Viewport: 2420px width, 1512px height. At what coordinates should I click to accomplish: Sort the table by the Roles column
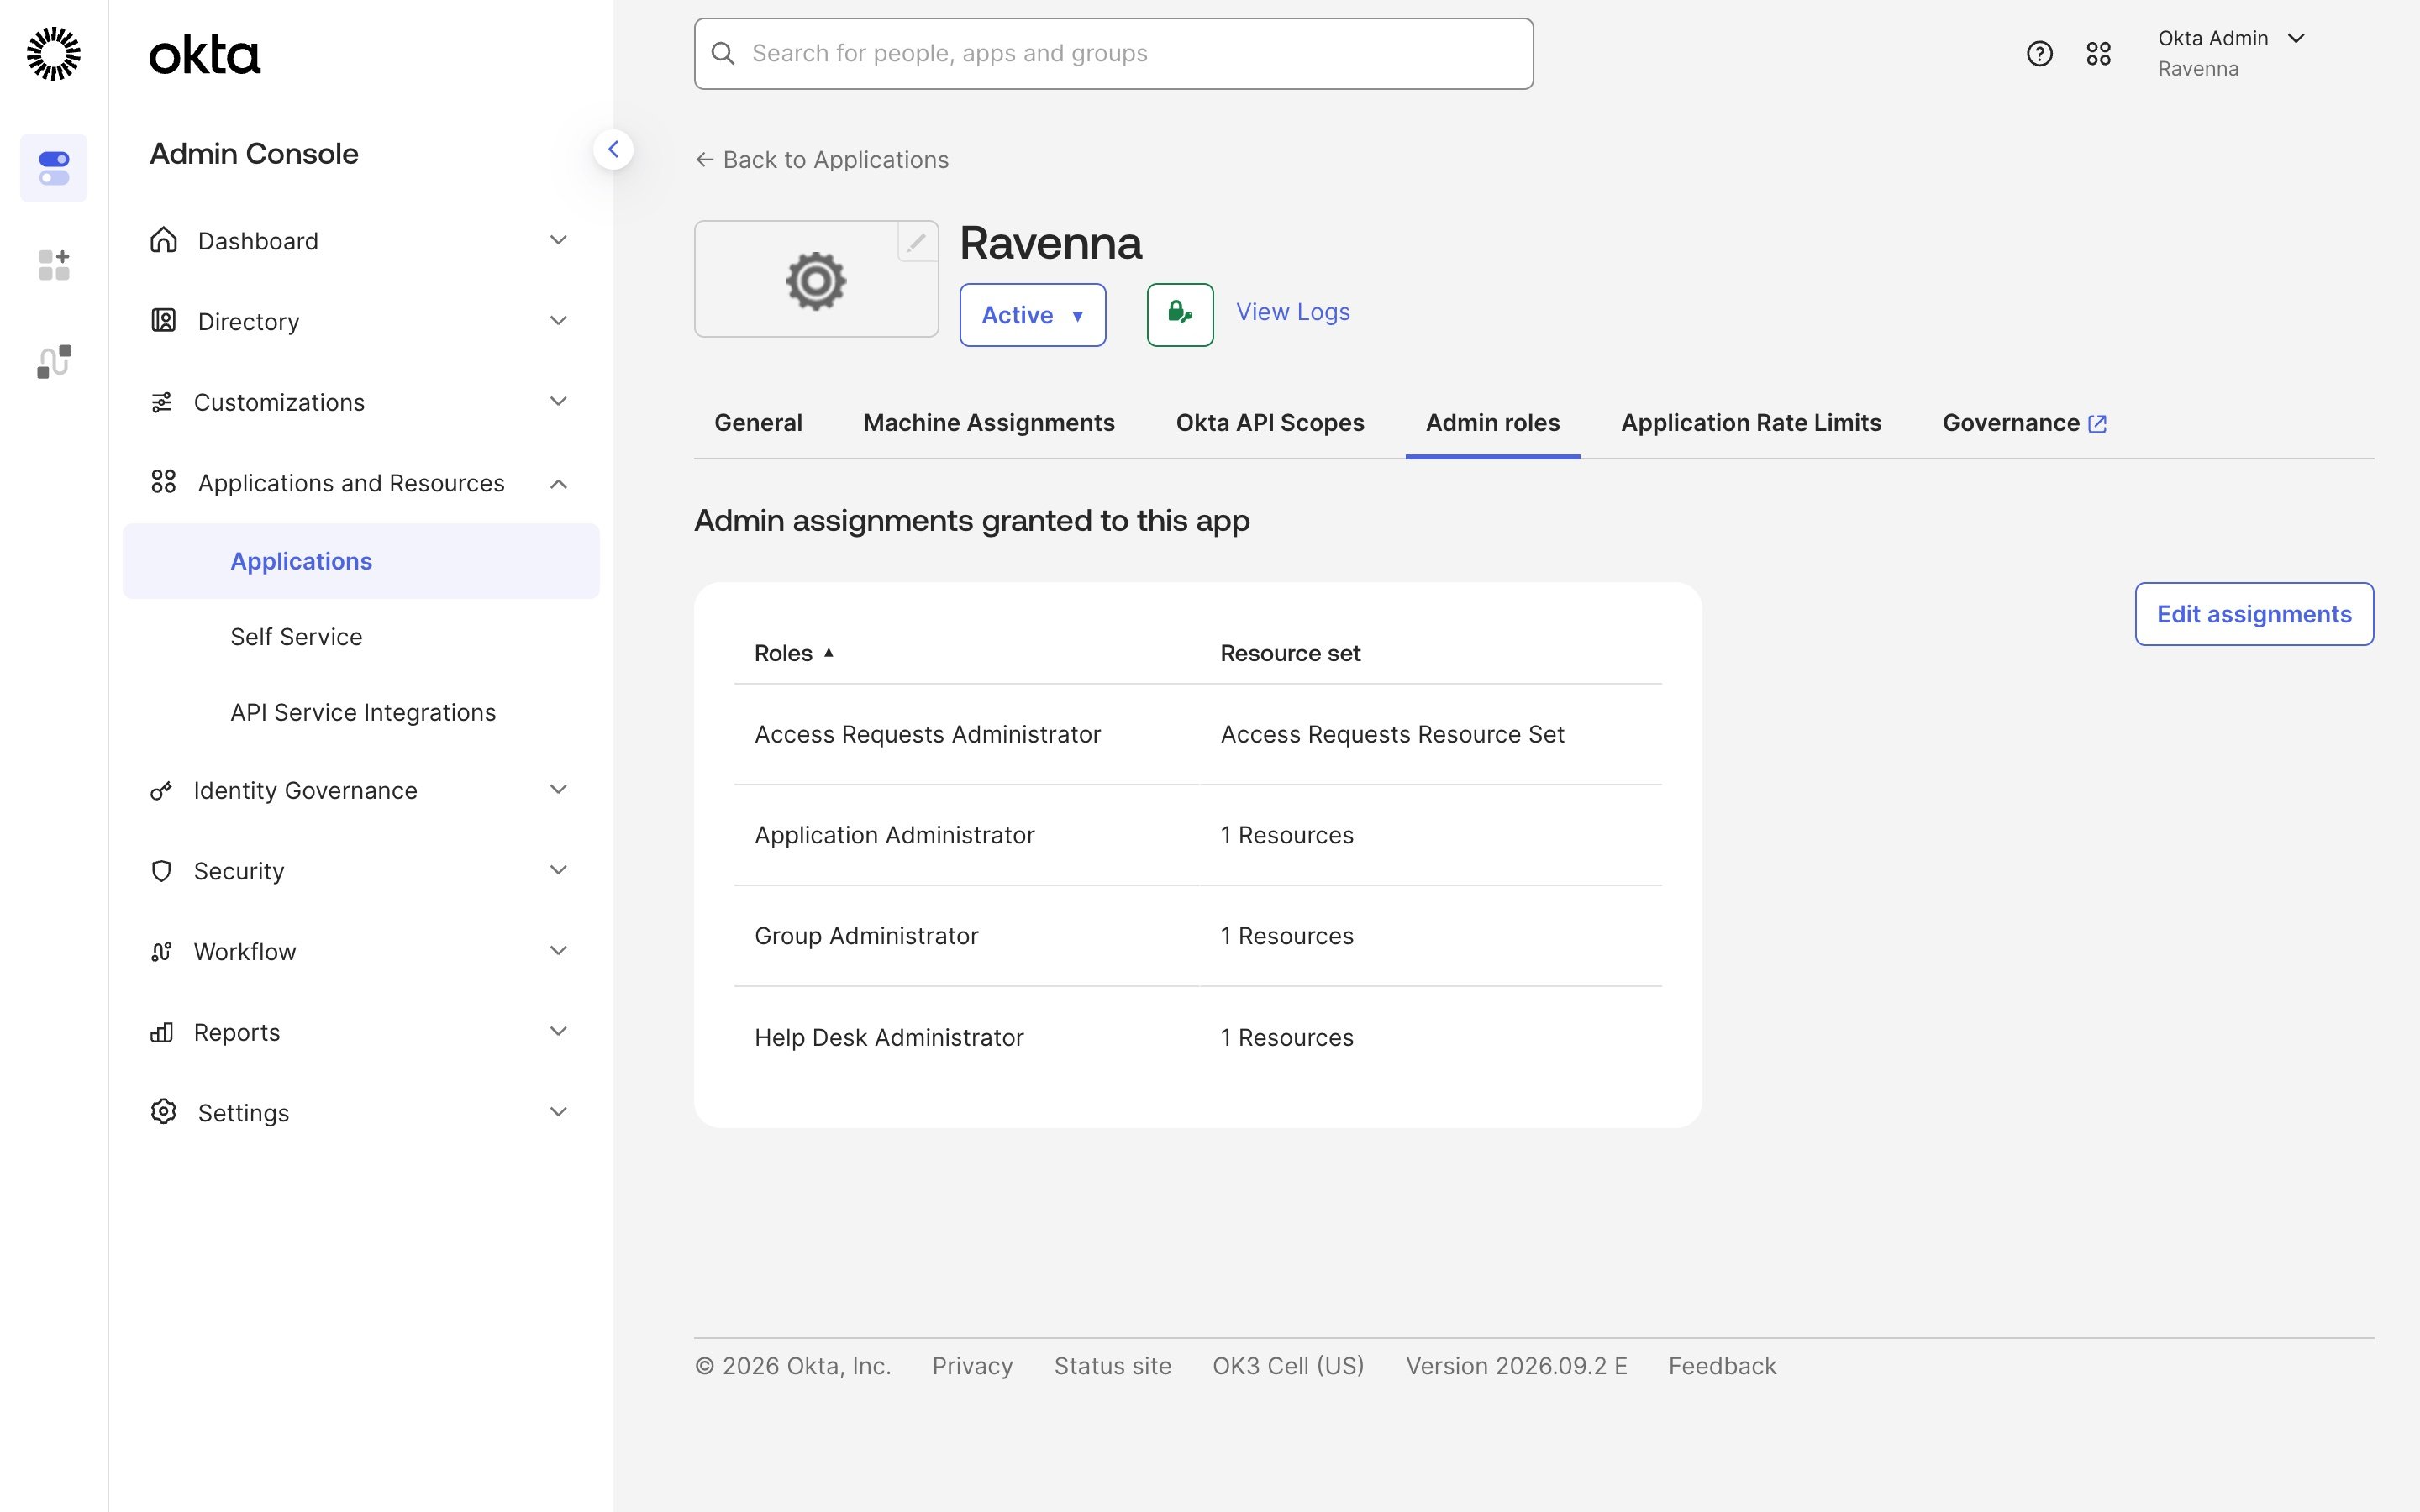click(794, 653)
